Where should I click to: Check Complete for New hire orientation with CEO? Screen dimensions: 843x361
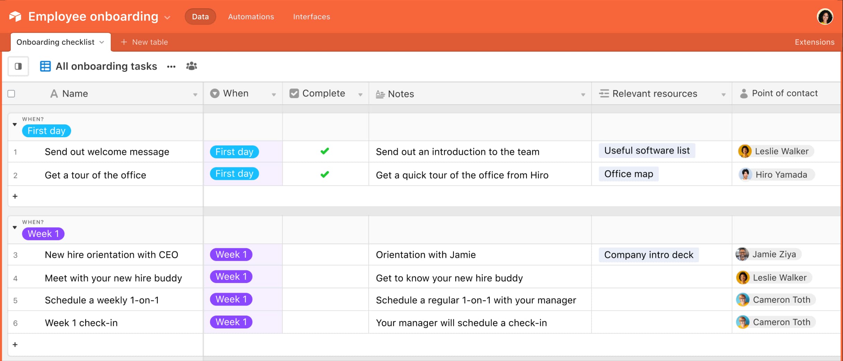(325, 255)
